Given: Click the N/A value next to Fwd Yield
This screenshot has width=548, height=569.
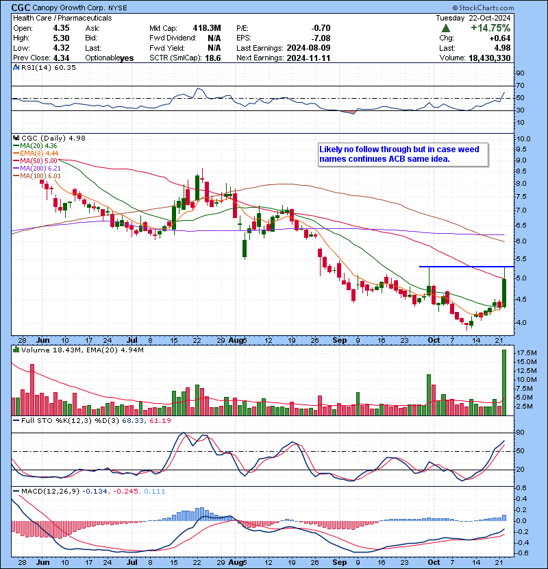Looking at the screenshot, I should (214, 48).
